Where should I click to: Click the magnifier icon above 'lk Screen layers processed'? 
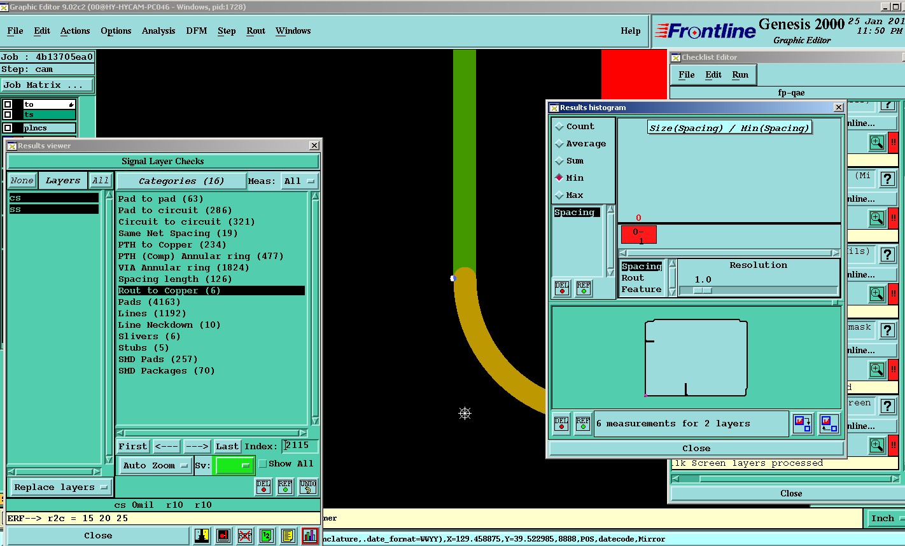pyautogui.click(x=877, y=445)
